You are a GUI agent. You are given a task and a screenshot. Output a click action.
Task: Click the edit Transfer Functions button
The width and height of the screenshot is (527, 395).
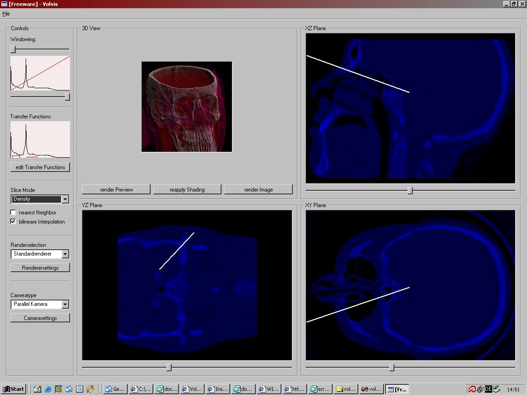tap(40, 167)
